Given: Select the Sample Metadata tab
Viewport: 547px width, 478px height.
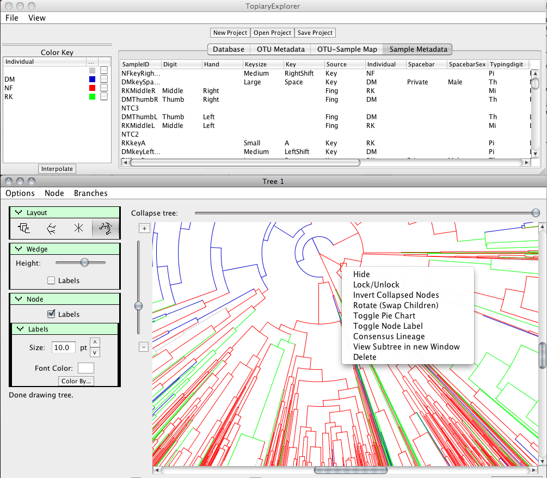Looking at the screenshot, I should click(x=418, y=49).
